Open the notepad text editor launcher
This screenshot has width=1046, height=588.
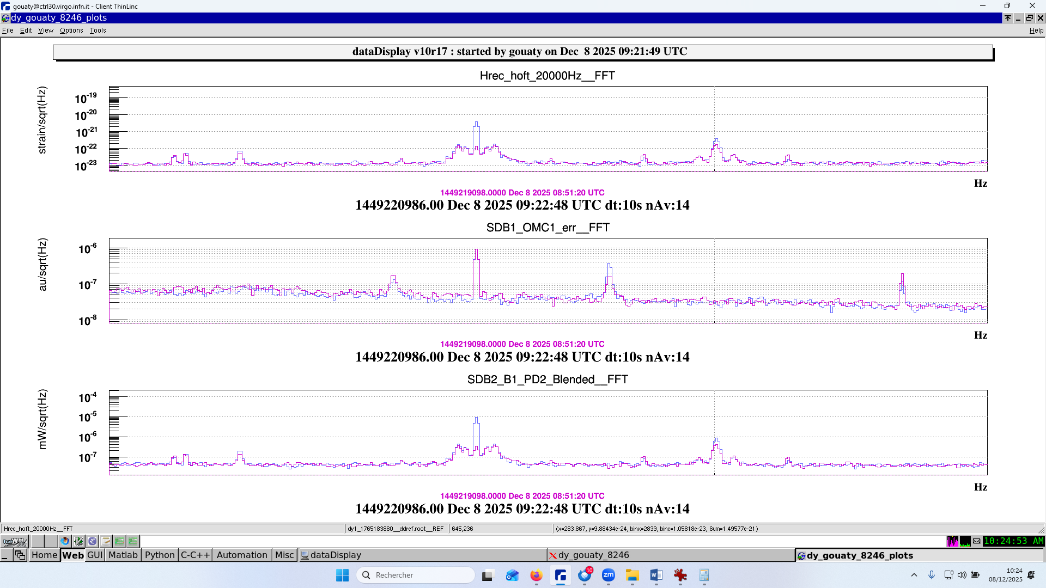tap(106, 541)
